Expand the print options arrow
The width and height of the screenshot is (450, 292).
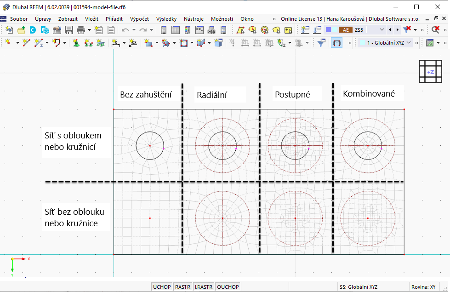(x=89, y=30)
